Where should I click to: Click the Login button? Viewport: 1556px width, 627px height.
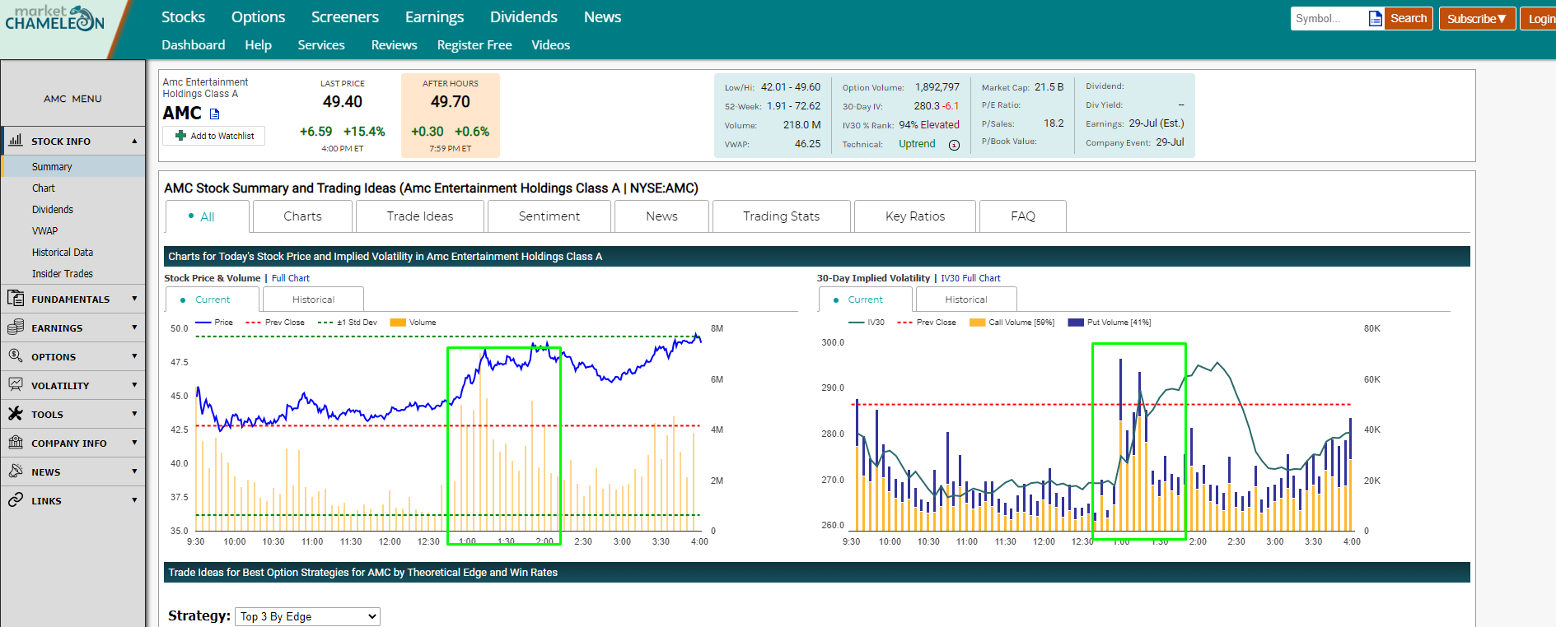(1540, 18)
